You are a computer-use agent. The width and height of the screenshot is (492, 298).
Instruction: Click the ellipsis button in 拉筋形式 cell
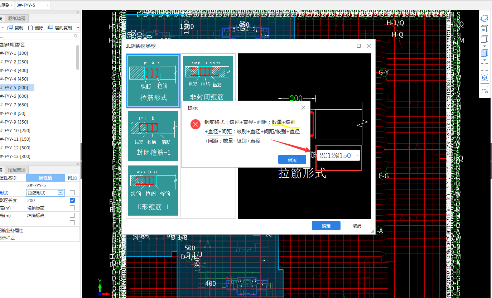point(61,193)
